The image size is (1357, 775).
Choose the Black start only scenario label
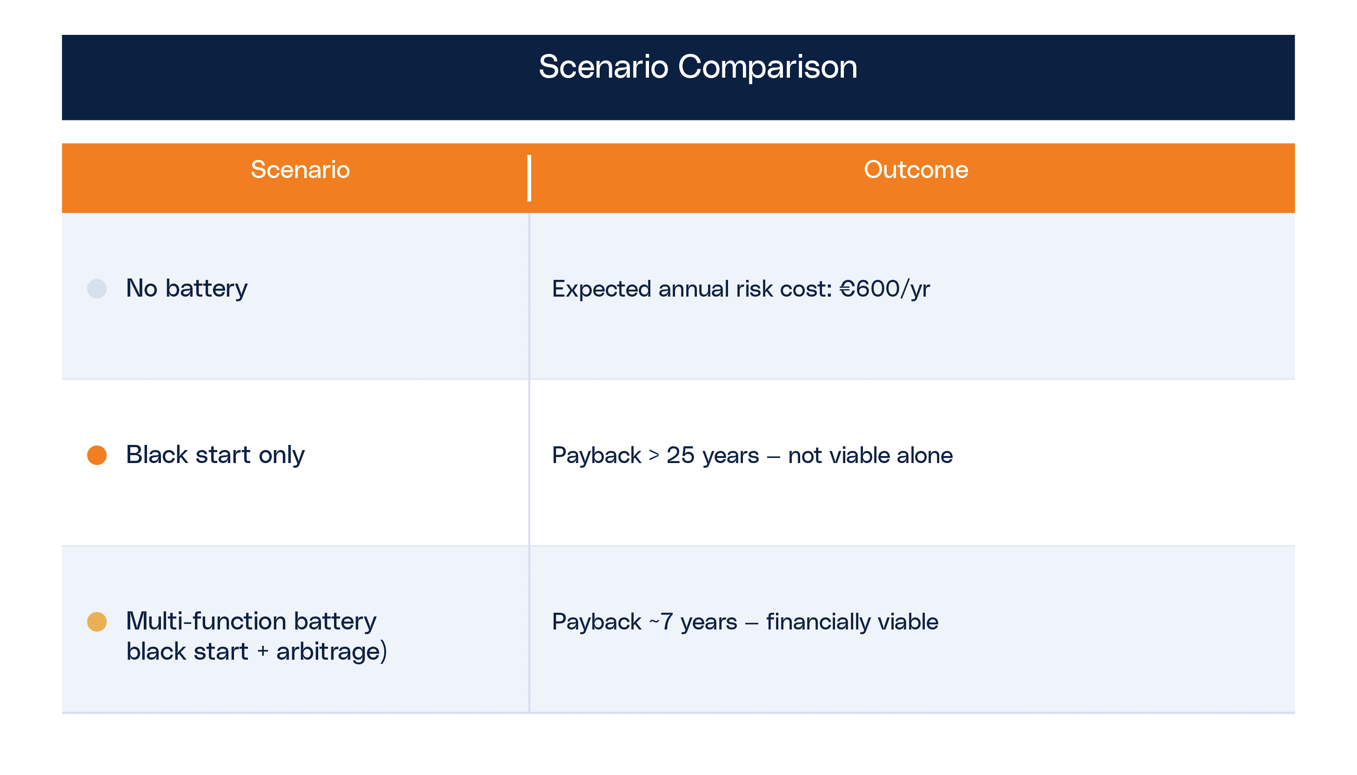(215, 455)
